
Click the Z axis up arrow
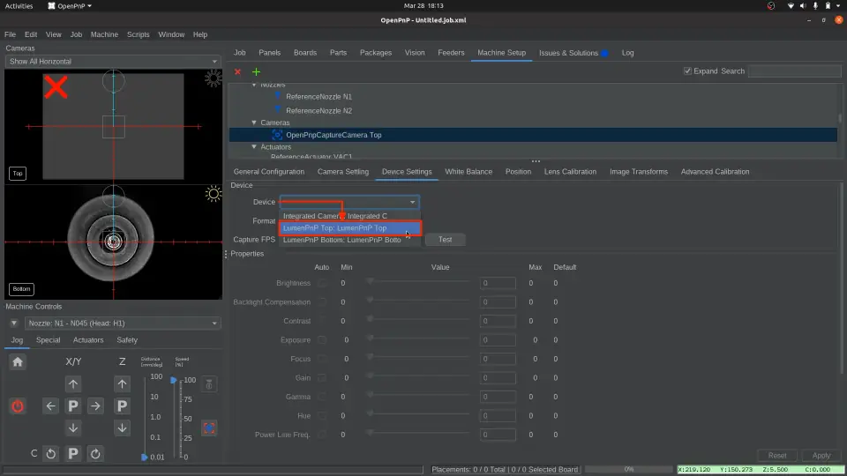pyautogui.click(x=122, y=384)
